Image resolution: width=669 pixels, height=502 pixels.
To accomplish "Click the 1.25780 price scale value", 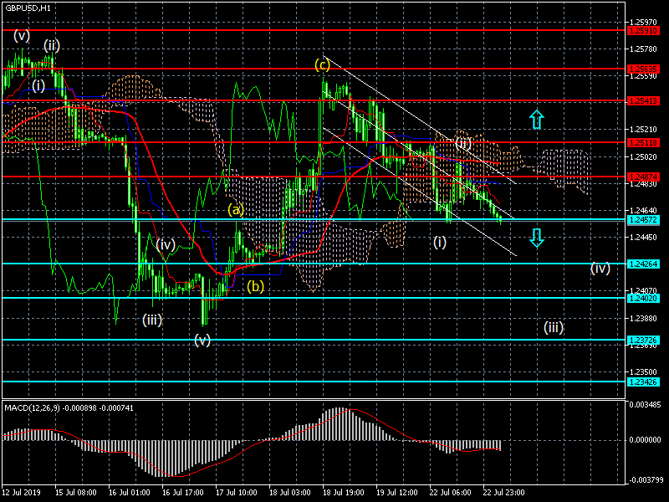I will click(643, 49).
